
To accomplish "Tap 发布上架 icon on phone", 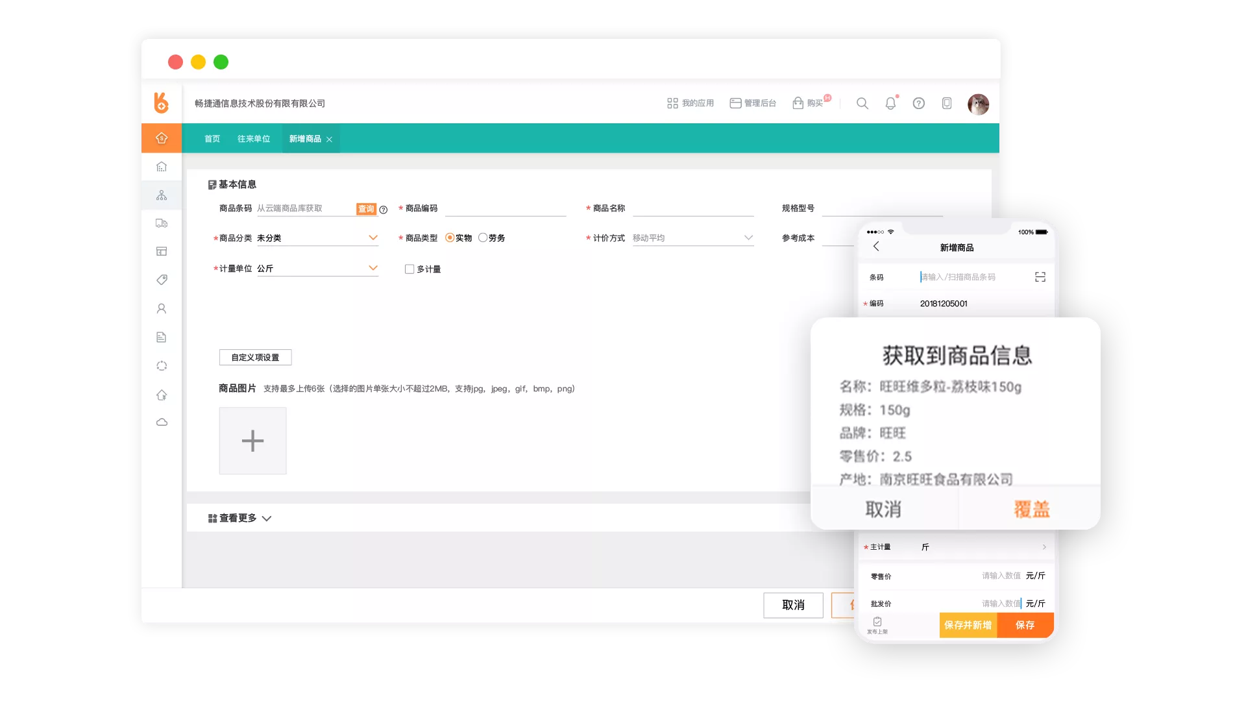I will pyautogui.click(x=877, y=626).
